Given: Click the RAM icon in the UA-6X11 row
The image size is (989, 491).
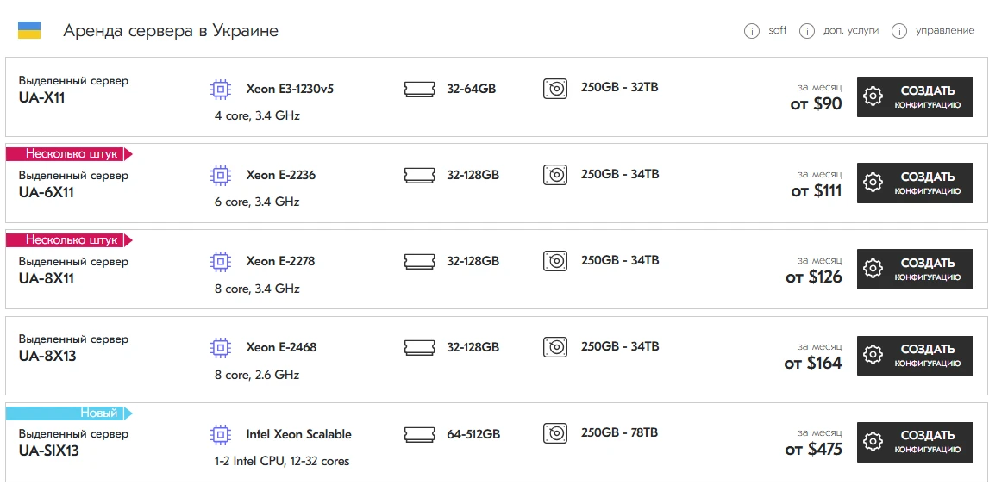Looking at the screenshot, I should [420, 175].
